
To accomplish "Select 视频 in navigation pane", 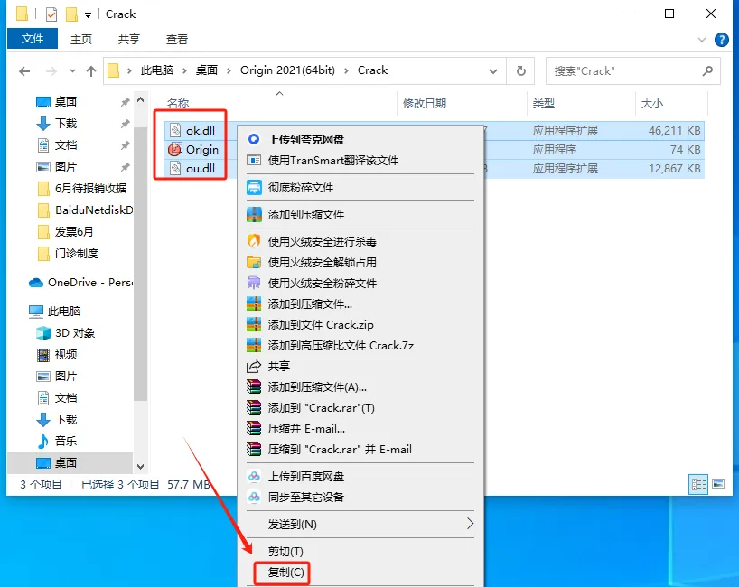I will coord(66,354).
